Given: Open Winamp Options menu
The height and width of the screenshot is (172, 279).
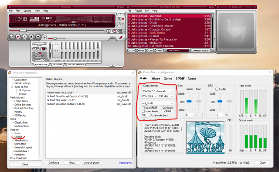Looking at the screenshot, I should pos(27,10).
